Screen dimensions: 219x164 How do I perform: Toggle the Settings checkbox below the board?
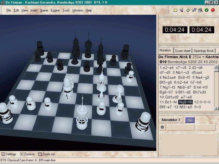click(3, 154)
